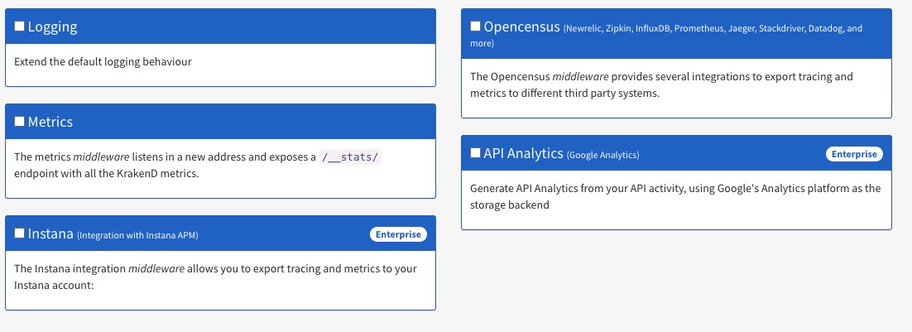The width and height of the screenshot is (912, 332).
Task: Click 'Generate API Analytics' description paragraph
Action: pyautogui.click(x=675, y=196)
